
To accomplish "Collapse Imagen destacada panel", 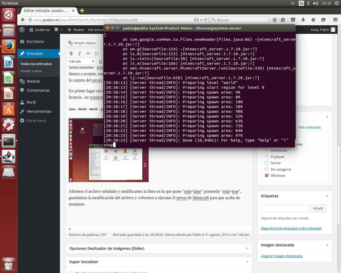I will (327, 245).
